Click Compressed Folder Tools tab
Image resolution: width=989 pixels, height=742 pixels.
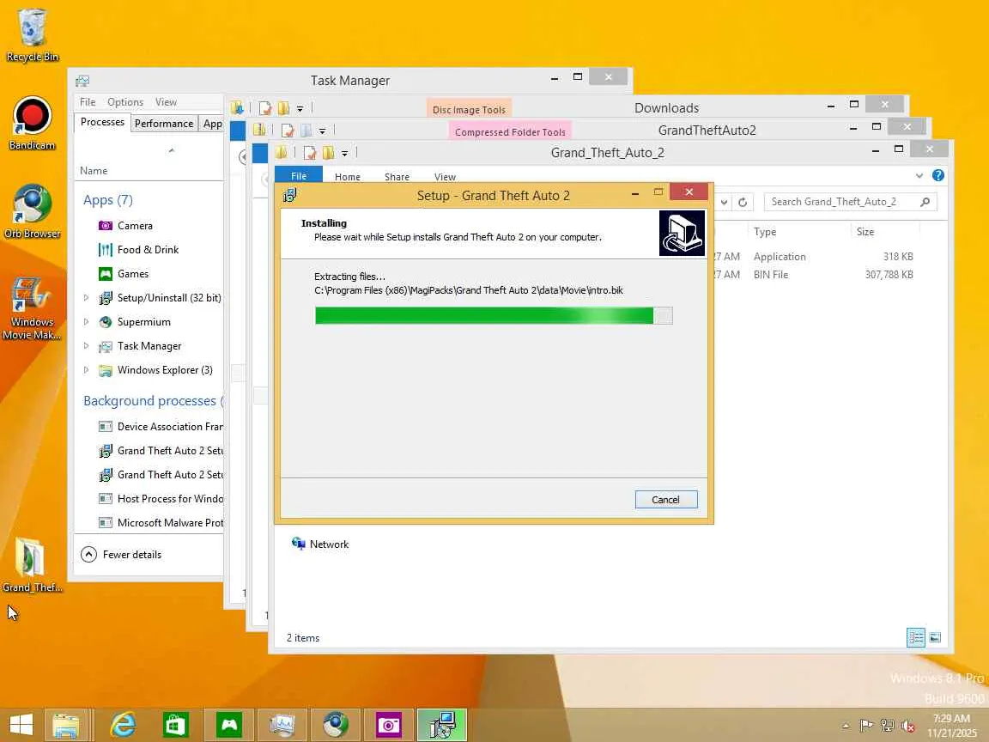510,131
